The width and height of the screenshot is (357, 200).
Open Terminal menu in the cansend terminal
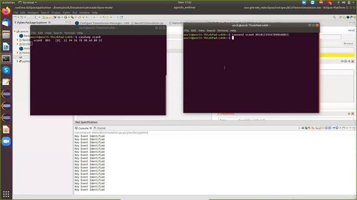223,31
